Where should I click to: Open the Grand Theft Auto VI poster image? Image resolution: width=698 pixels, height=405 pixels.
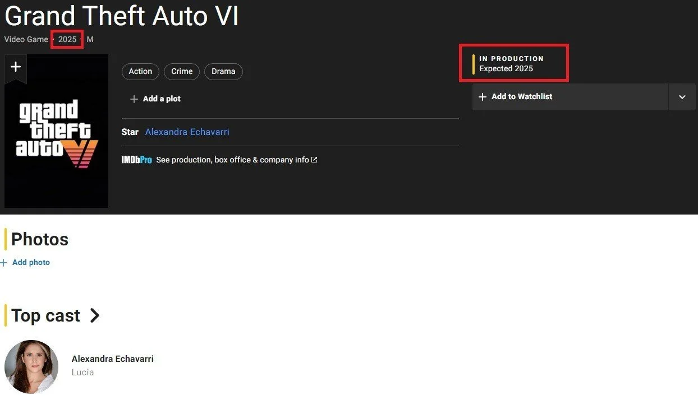coord(56,131)
